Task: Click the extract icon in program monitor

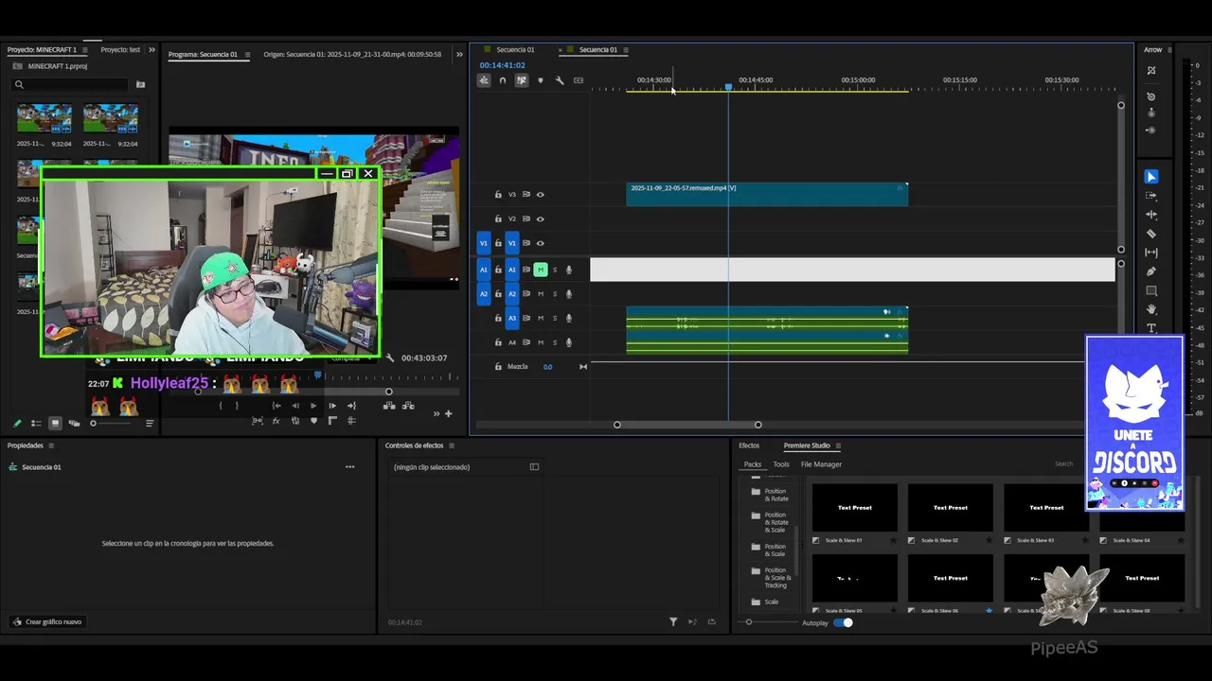Action: pyautogui.click(x=408, y=406)
